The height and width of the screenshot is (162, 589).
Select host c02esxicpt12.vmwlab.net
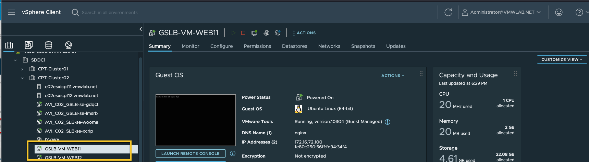click(71, 96)
